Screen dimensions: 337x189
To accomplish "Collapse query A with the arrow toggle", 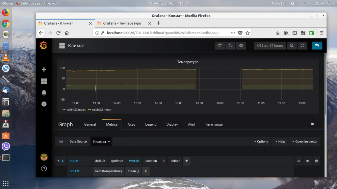I will pyautogui.click(x=59, y=161).
